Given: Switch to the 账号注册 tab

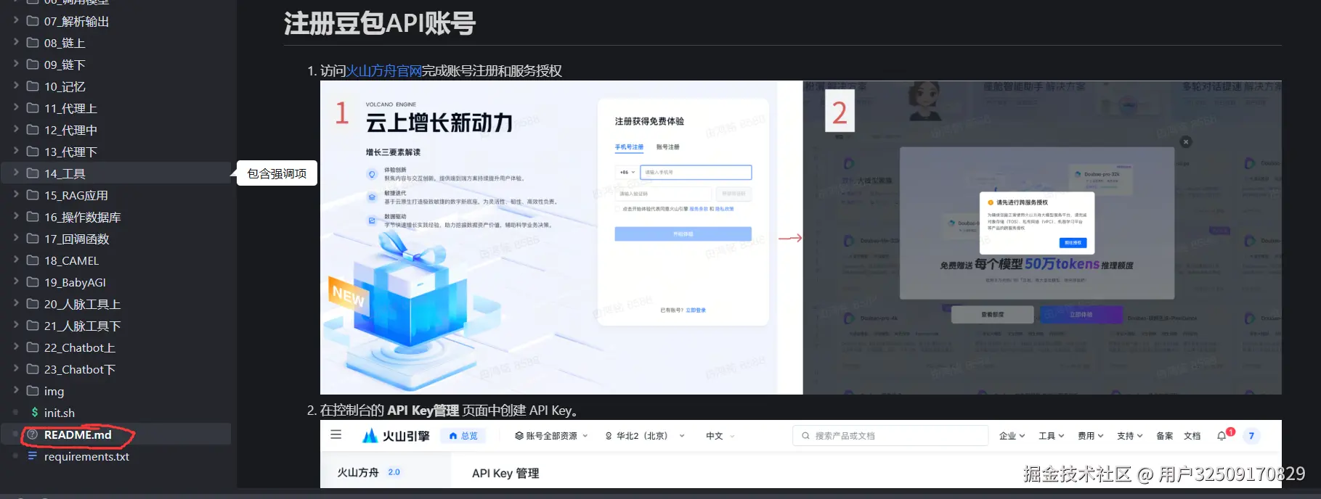Looking at the screenshot, I should [x=668, y=147].
